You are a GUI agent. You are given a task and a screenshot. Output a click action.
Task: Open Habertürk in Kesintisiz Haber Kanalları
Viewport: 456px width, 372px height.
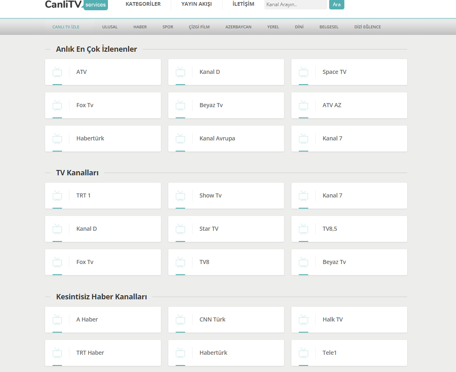[226, 353]
